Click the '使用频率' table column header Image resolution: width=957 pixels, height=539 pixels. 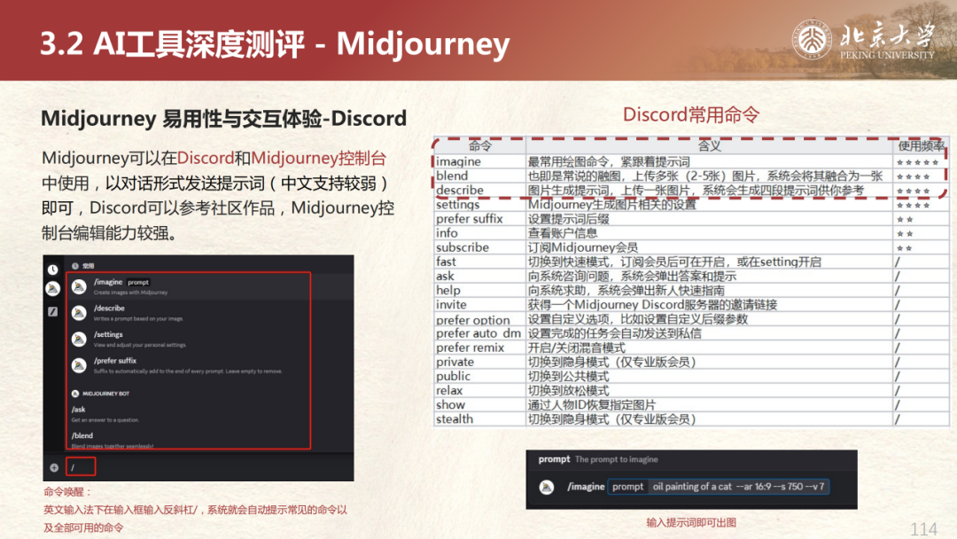coord(921,146)
